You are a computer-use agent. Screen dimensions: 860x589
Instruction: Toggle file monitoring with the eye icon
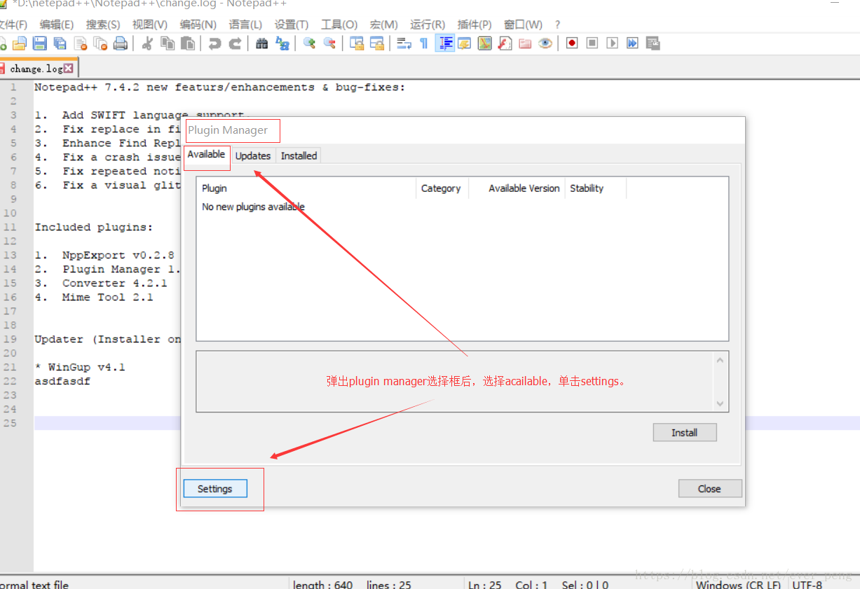[x=545, y=43]
